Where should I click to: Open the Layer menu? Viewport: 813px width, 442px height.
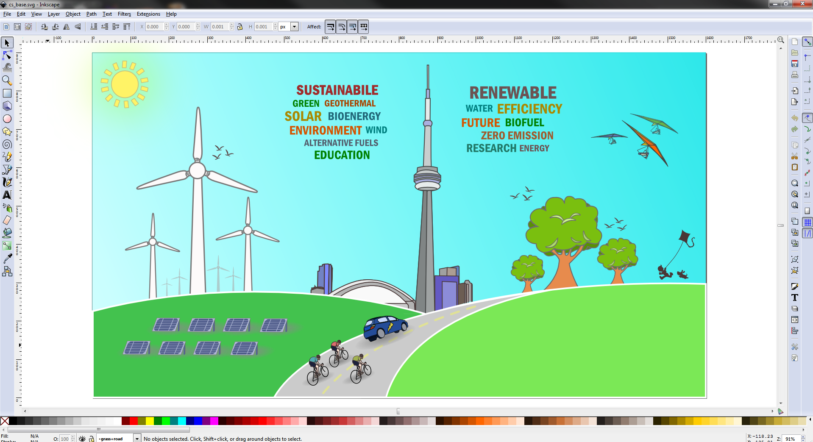pos(53,14)
